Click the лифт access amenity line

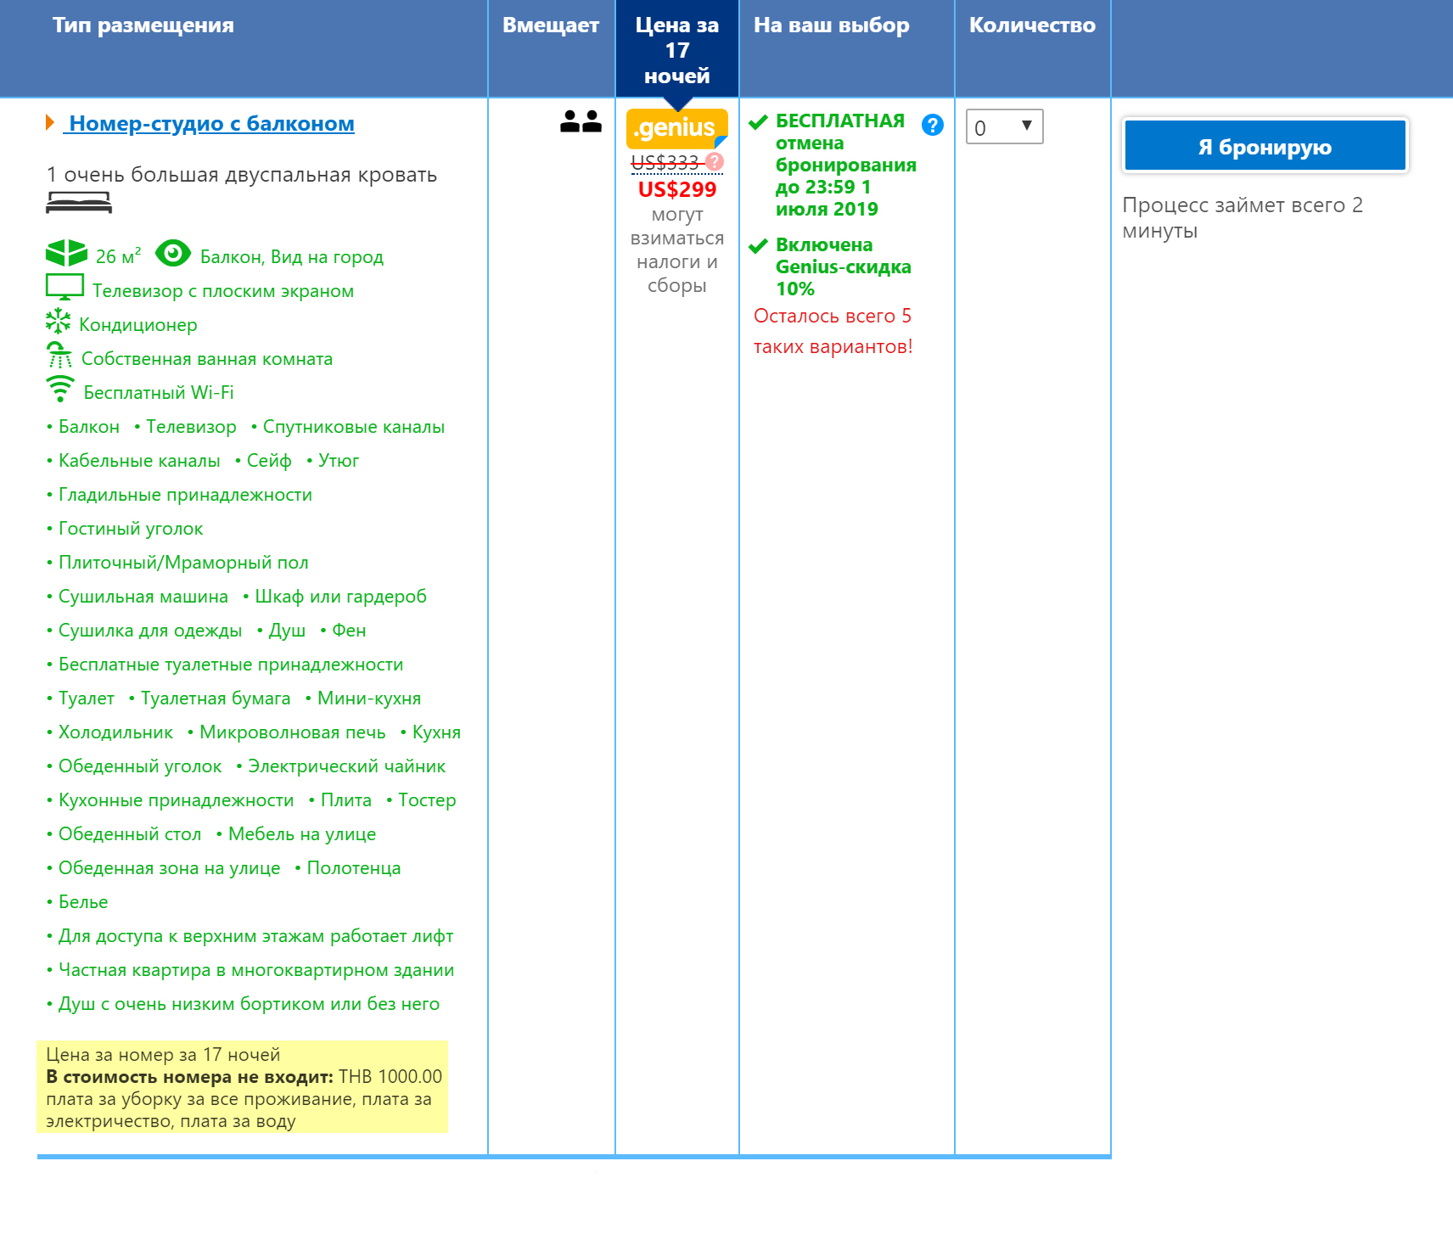(x=256, y=935)
